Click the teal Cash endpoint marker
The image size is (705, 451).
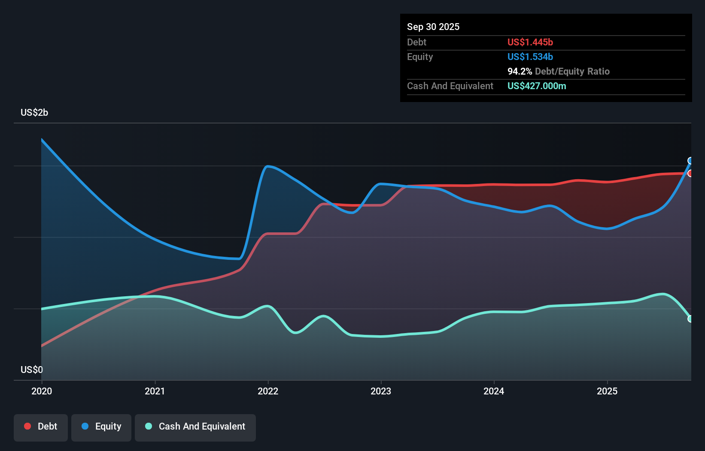click(x=690, y=319)
